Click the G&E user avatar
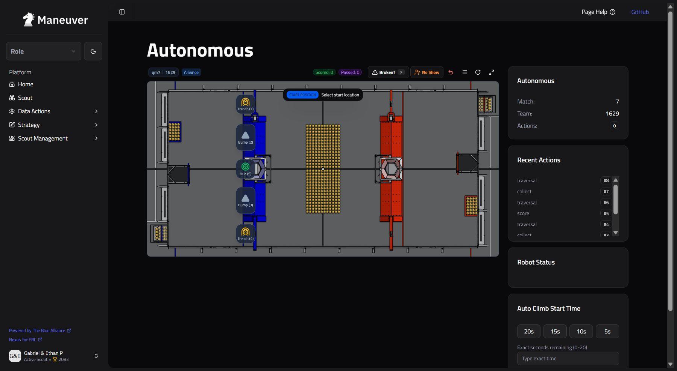Image resolution: width=677 pixels, height=371 pixels. [15, 356]
